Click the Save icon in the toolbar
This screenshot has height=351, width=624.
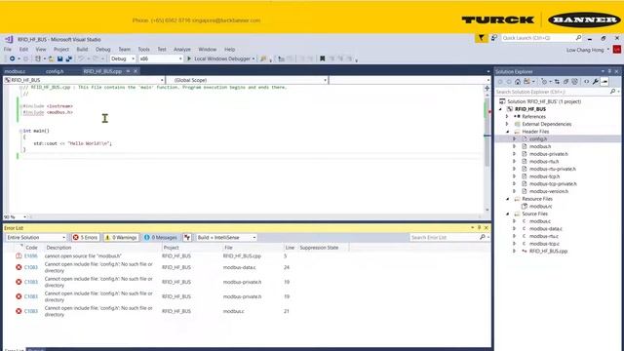[59, 58]
